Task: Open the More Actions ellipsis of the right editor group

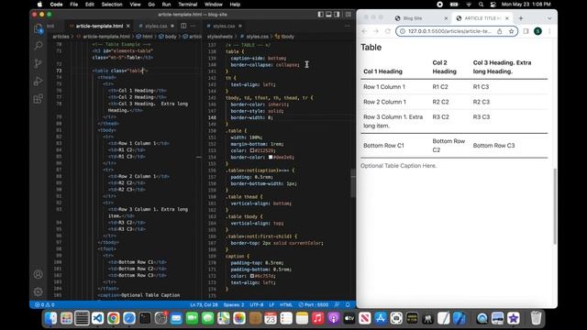Action: [x=348, y=26]
